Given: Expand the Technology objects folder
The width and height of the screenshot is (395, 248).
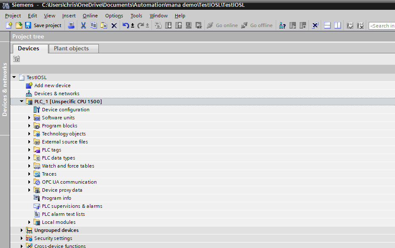Looking at the screenshot, I should tap(29, 134).
